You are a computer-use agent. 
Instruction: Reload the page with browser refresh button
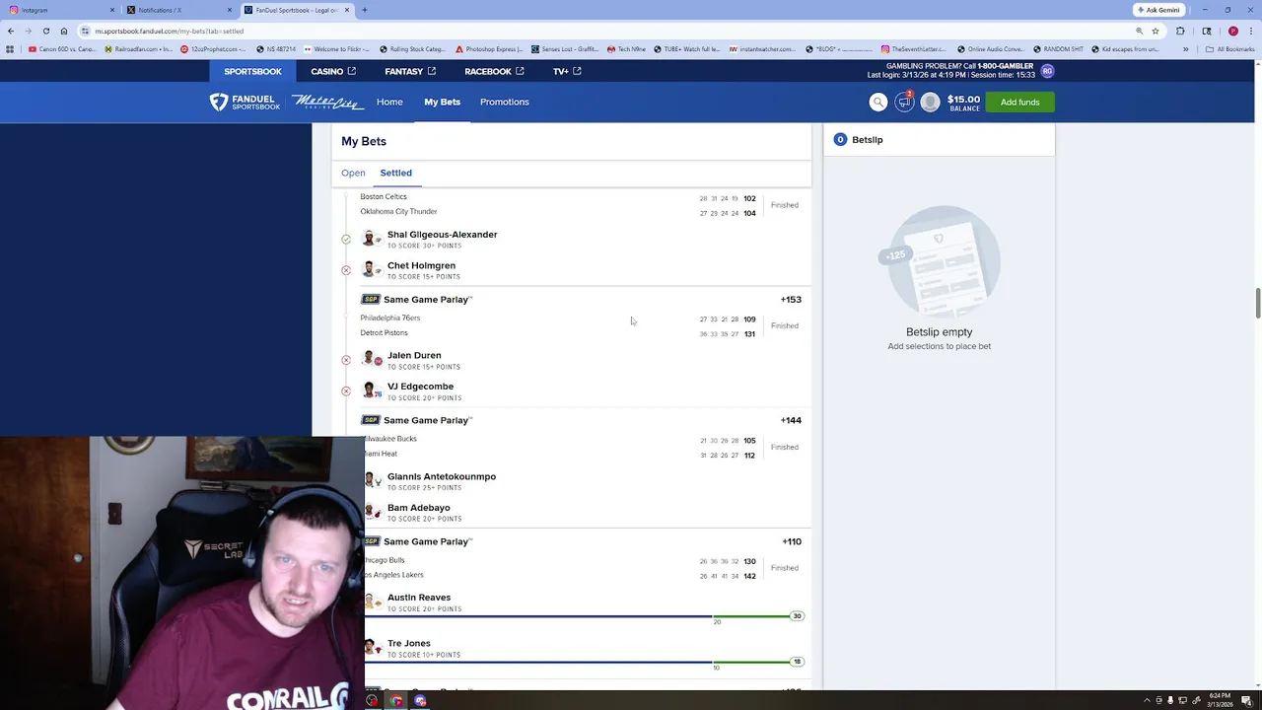45,31
